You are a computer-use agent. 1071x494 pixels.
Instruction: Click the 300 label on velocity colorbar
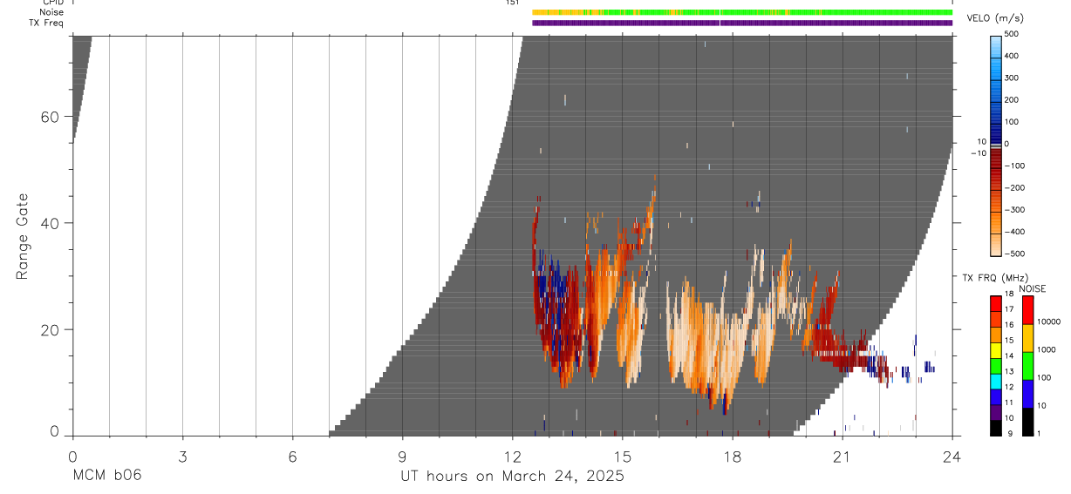point(1013,78)
